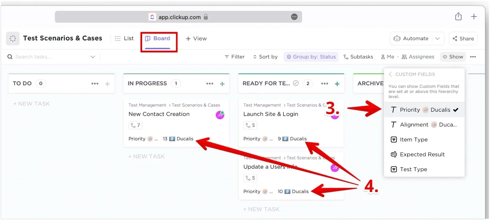This screenshot has height=220, width=490.
Task: Click the browser share icon
Action: [458, 17]
